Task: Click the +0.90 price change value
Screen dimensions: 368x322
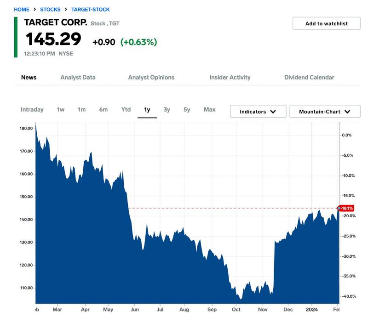Action: [104, 42]
